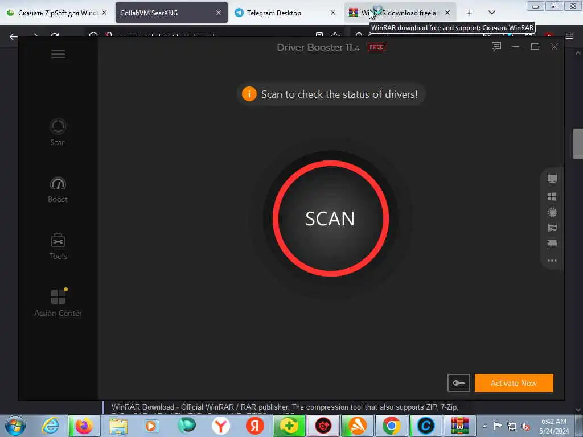The width and height of the screenshot is (583, 437).
Task: Open Firefox from the taskbar
Action: (84, 426)
